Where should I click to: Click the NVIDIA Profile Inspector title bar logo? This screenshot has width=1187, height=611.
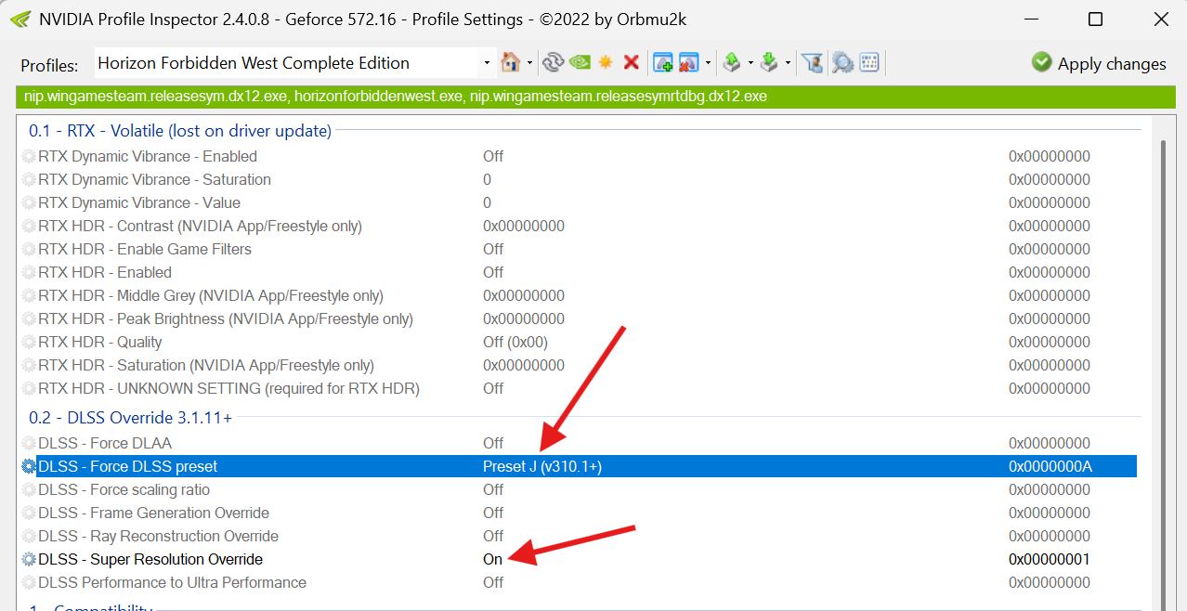pyautogui.click(x=19, y=19)
